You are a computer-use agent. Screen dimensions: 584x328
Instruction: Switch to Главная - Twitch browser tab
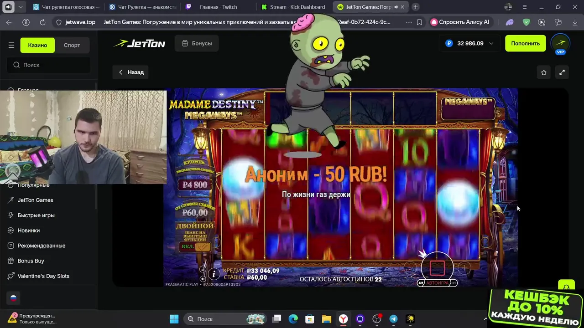pyautogui.click(x=218, y=7)
